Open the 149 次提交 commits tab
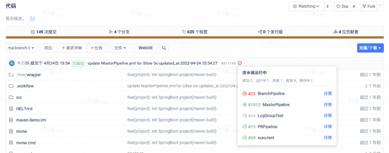 (44, 32)
